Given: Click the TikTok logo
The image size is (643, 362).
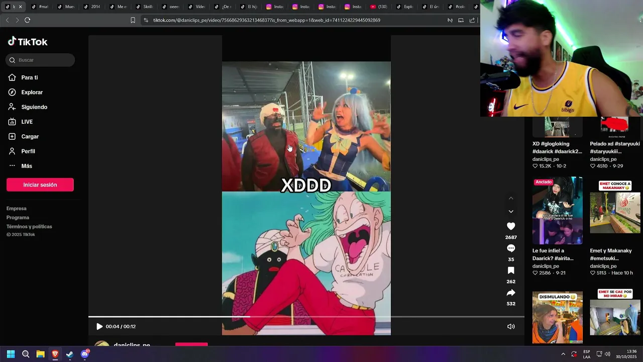Looking at the screenshot, I should click(x=28, y=42).
